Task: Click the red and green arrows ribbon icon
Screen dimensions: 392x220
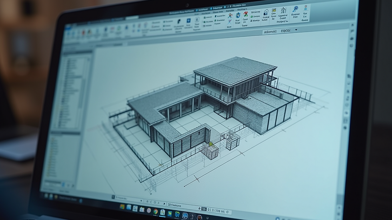Action: (x=246, y=14)
